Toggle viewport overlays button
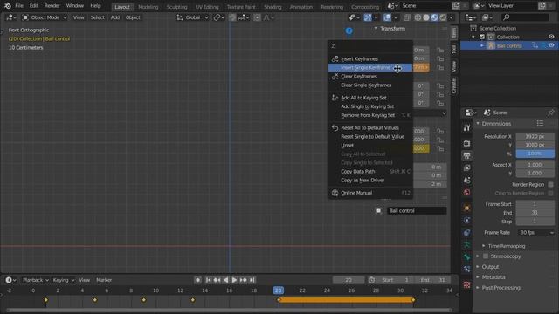 (388, 17)
